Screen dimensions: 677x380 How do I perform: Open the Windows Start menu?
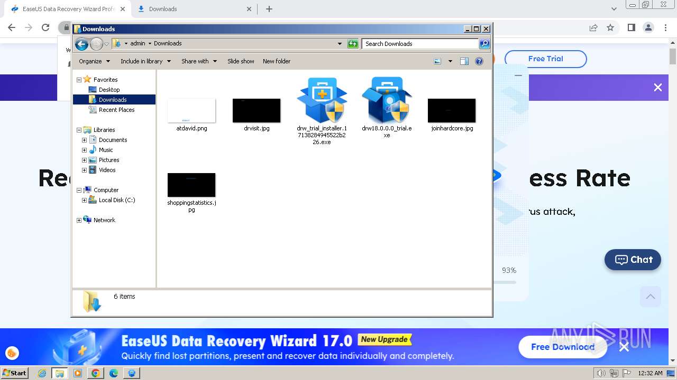[15, 373]
